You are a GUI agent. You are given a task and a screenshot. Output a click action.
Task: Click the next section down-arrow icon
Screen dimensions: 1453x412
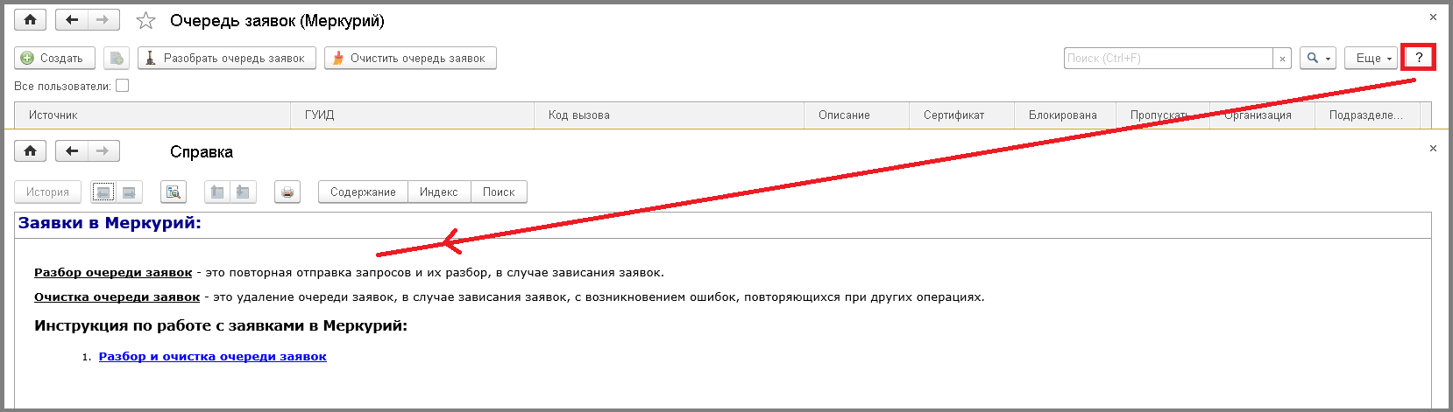[x=243, y=192]
